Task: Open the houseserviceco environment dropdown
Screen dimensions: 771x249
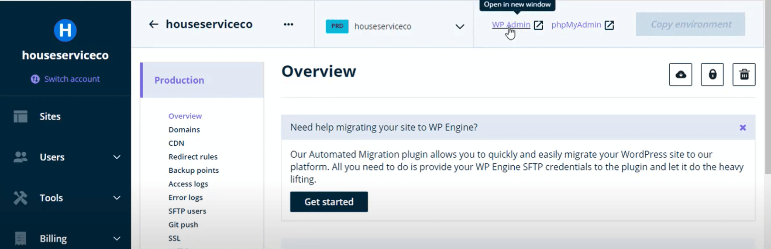Action: 394,26
